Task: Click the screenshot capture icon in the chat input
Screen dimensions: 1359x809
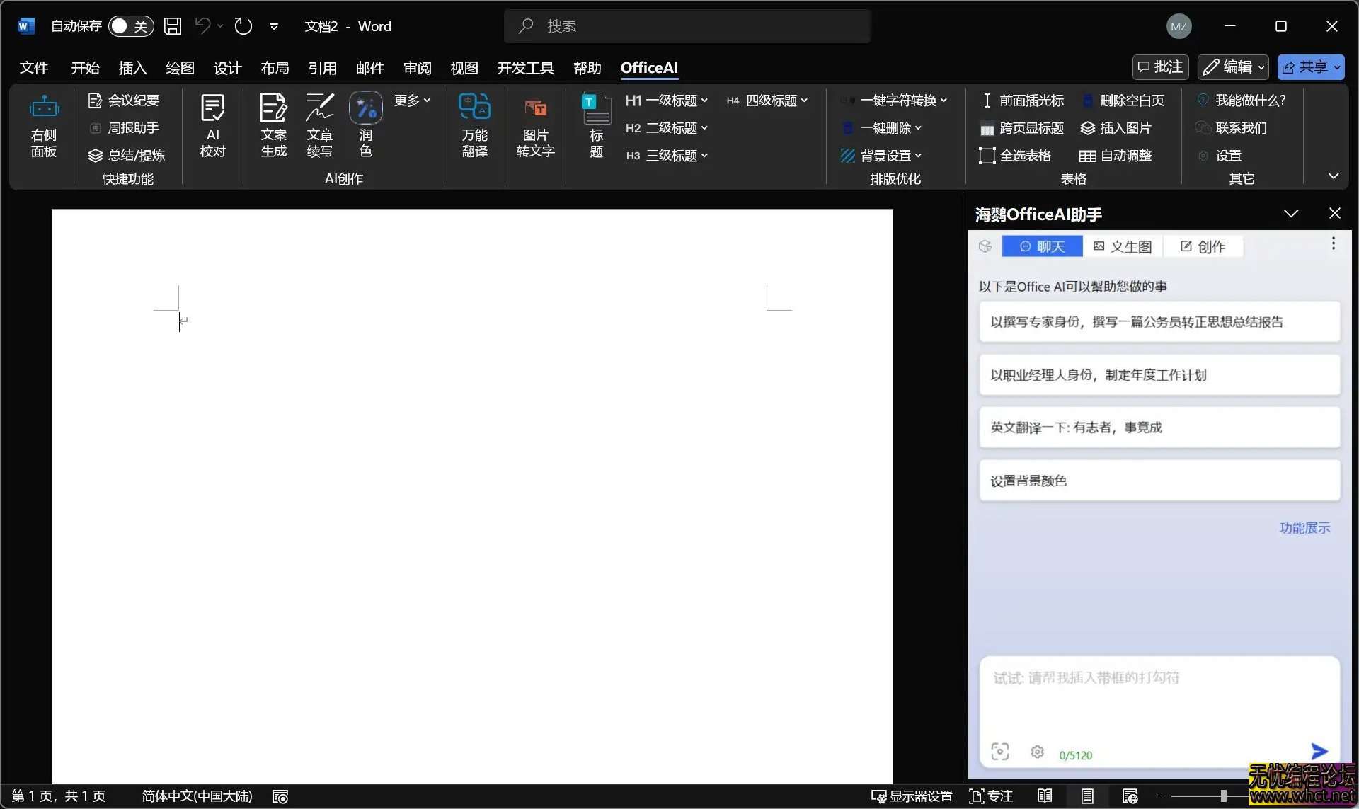Action: pos(1001,751)
